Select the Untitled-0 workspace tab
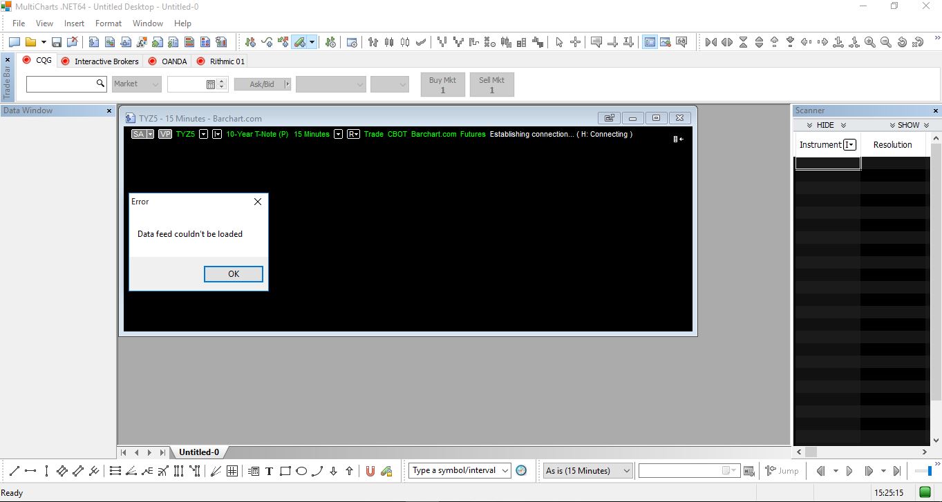 [199, 452]
